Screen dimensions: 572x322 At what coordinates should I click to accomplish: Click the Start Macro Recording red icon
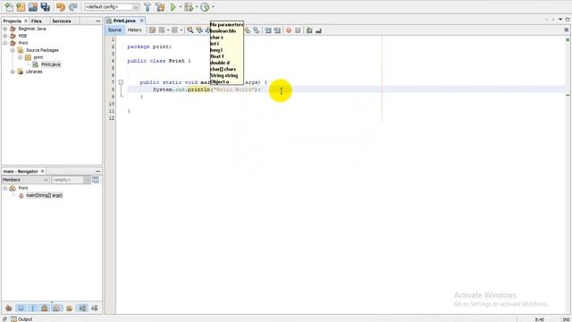coord(289,30)
